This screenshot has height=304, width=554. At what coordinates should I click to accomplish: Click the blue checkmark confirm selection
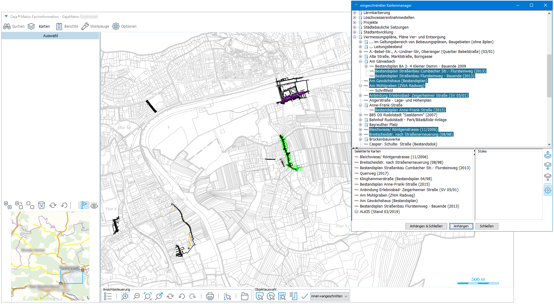[x=304, y=296]
